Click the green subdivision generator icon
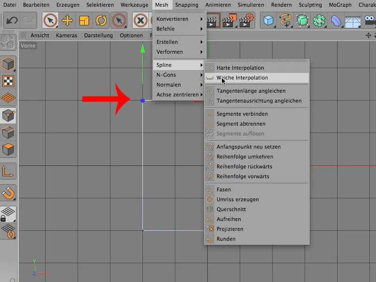Screen dimensions: 376x282 [302, 21]
